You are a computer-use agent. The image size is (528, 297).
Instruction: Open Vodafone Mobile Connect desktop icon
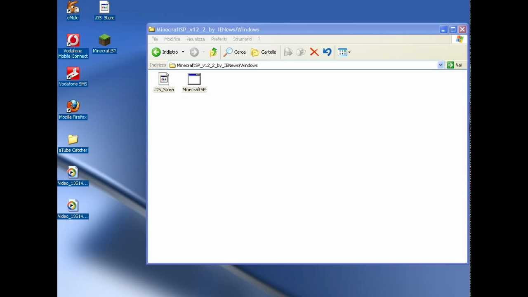coord(73,46)
